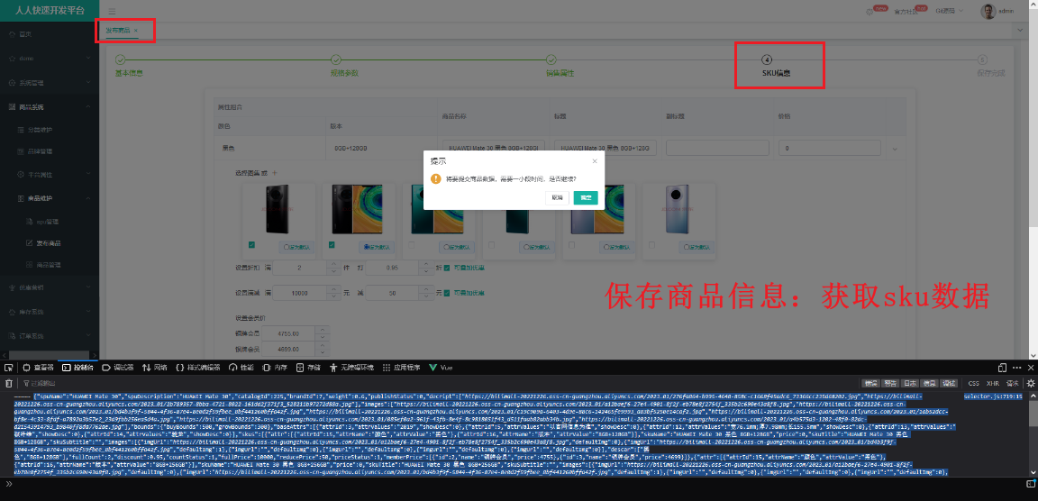1038x501 pixels.
Task: Select default radio on second phone image
Action: click(378, 247)
